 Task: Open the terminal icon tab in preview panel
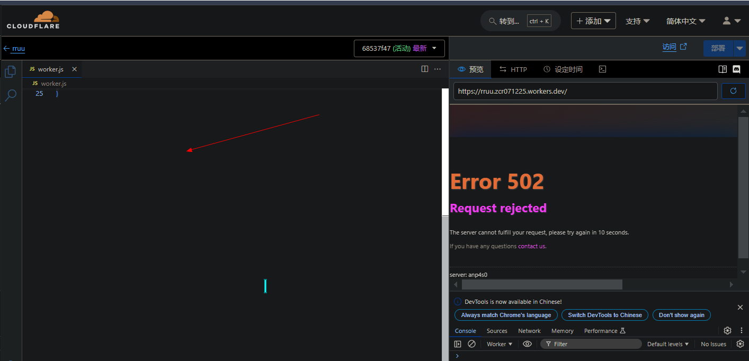pyautogui.click(x=602, y=69)
